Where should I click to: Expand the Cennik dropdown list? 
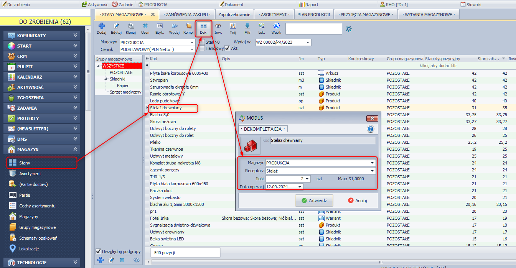[191, 49]
